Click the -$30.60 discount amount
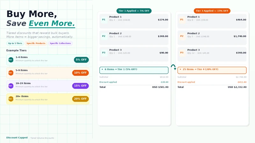This screenshot has width=255, height=143. click(x=164, y=82)
